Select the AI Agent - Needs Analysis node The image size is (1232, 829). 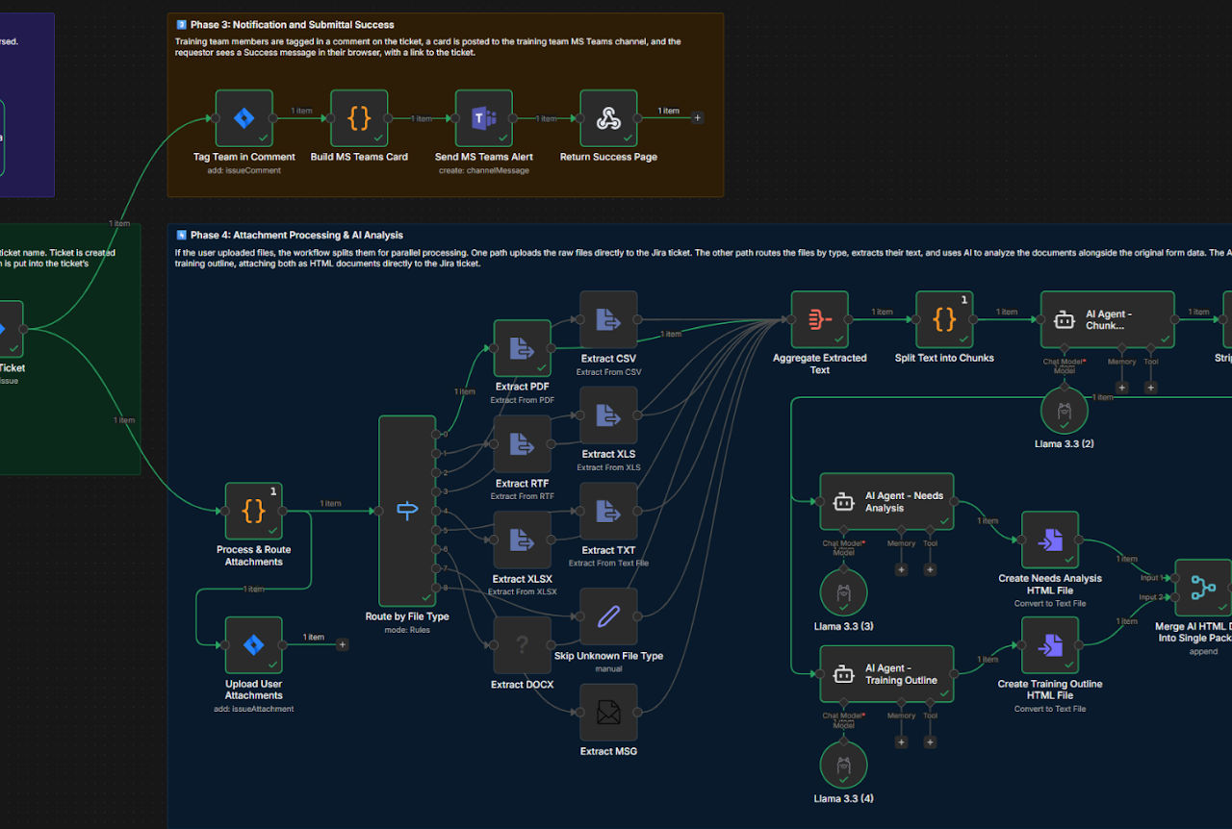[x=886, y=501]
